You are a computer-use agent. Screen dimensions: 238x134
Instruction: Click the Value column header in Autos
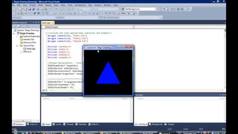click(x=72, y=98)
